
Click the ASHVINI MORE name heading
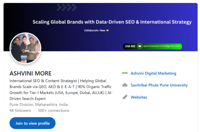coord(30,74)
